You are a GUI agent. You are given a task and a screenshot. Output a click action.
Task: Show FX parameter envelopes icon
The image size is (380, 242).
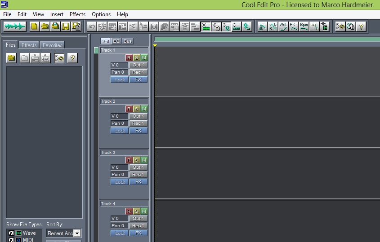click(x=294, y=26)
